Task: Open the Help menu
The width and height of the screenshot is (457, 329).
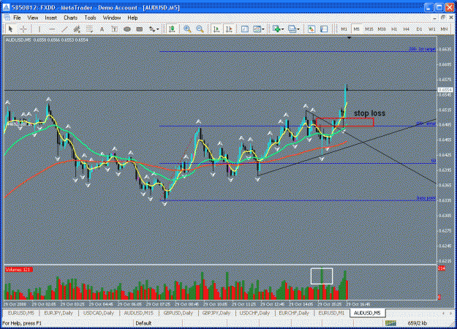Action: click(x=132, y=18)
